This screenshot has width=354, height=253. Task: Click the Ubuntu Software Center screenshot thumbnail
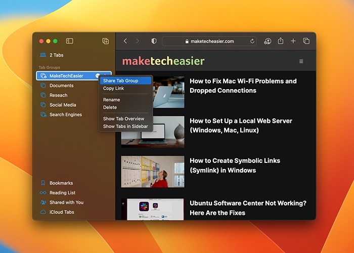pyautogui.click(x=153, y=209)
